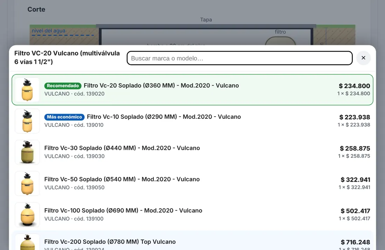Click the dialog title 'Filtro VC-20 Vulcano'
Viewport: 385px width, 250px height.
pos(67,58)
